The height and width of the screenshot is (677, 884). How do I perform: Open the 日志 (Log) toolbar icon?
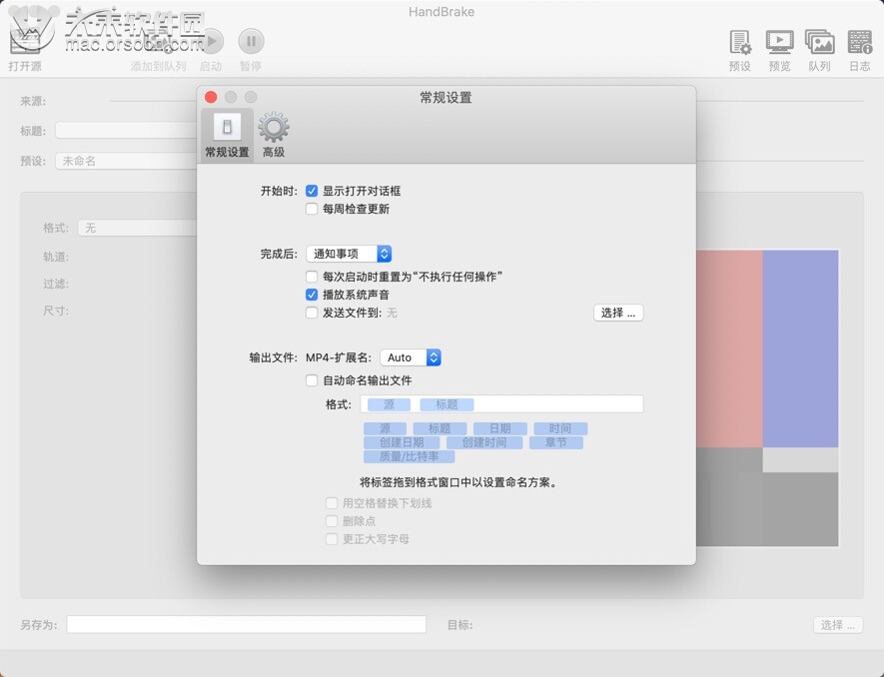(x=859, y=41)
